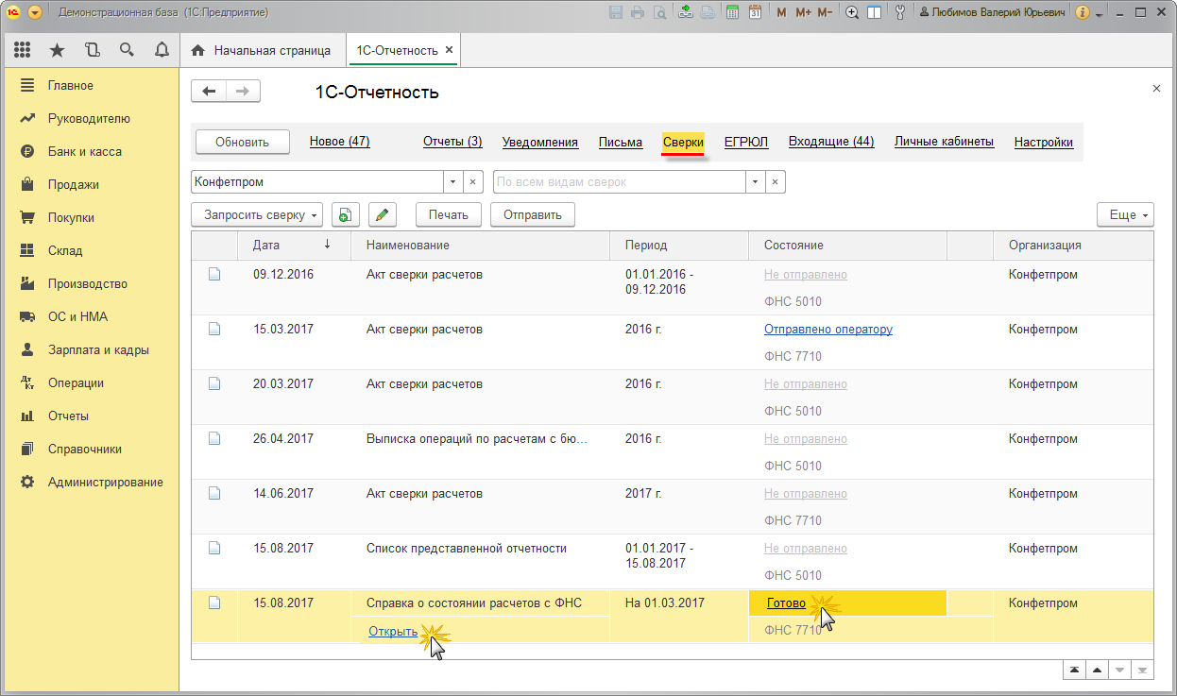Click the pencil edit icon
The image size is (1177, 696).
coord(382,215)
